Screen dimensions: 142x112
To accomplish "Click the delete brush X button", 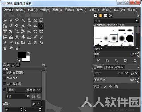I will (125, 61).
